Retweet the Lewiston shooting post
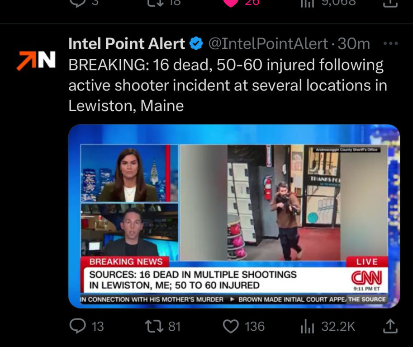 (154, 326)
